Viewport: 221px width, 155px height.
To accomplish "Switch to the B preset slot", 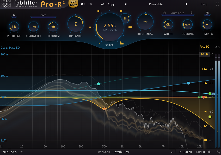I will [104, 4].
